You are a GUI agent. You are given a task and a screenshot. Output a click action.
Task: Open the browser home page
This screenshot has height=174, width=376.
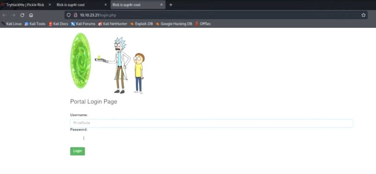click(31, 15)
